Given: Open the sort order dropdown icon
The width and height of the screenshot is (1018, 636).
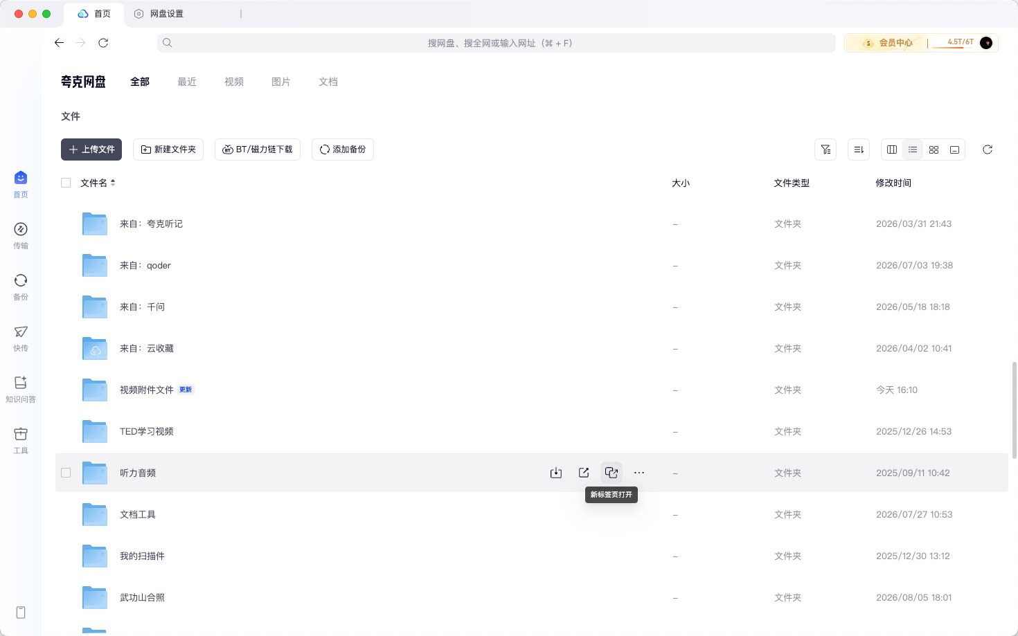Looking at the screenshot, I should [x=859, y=149].
